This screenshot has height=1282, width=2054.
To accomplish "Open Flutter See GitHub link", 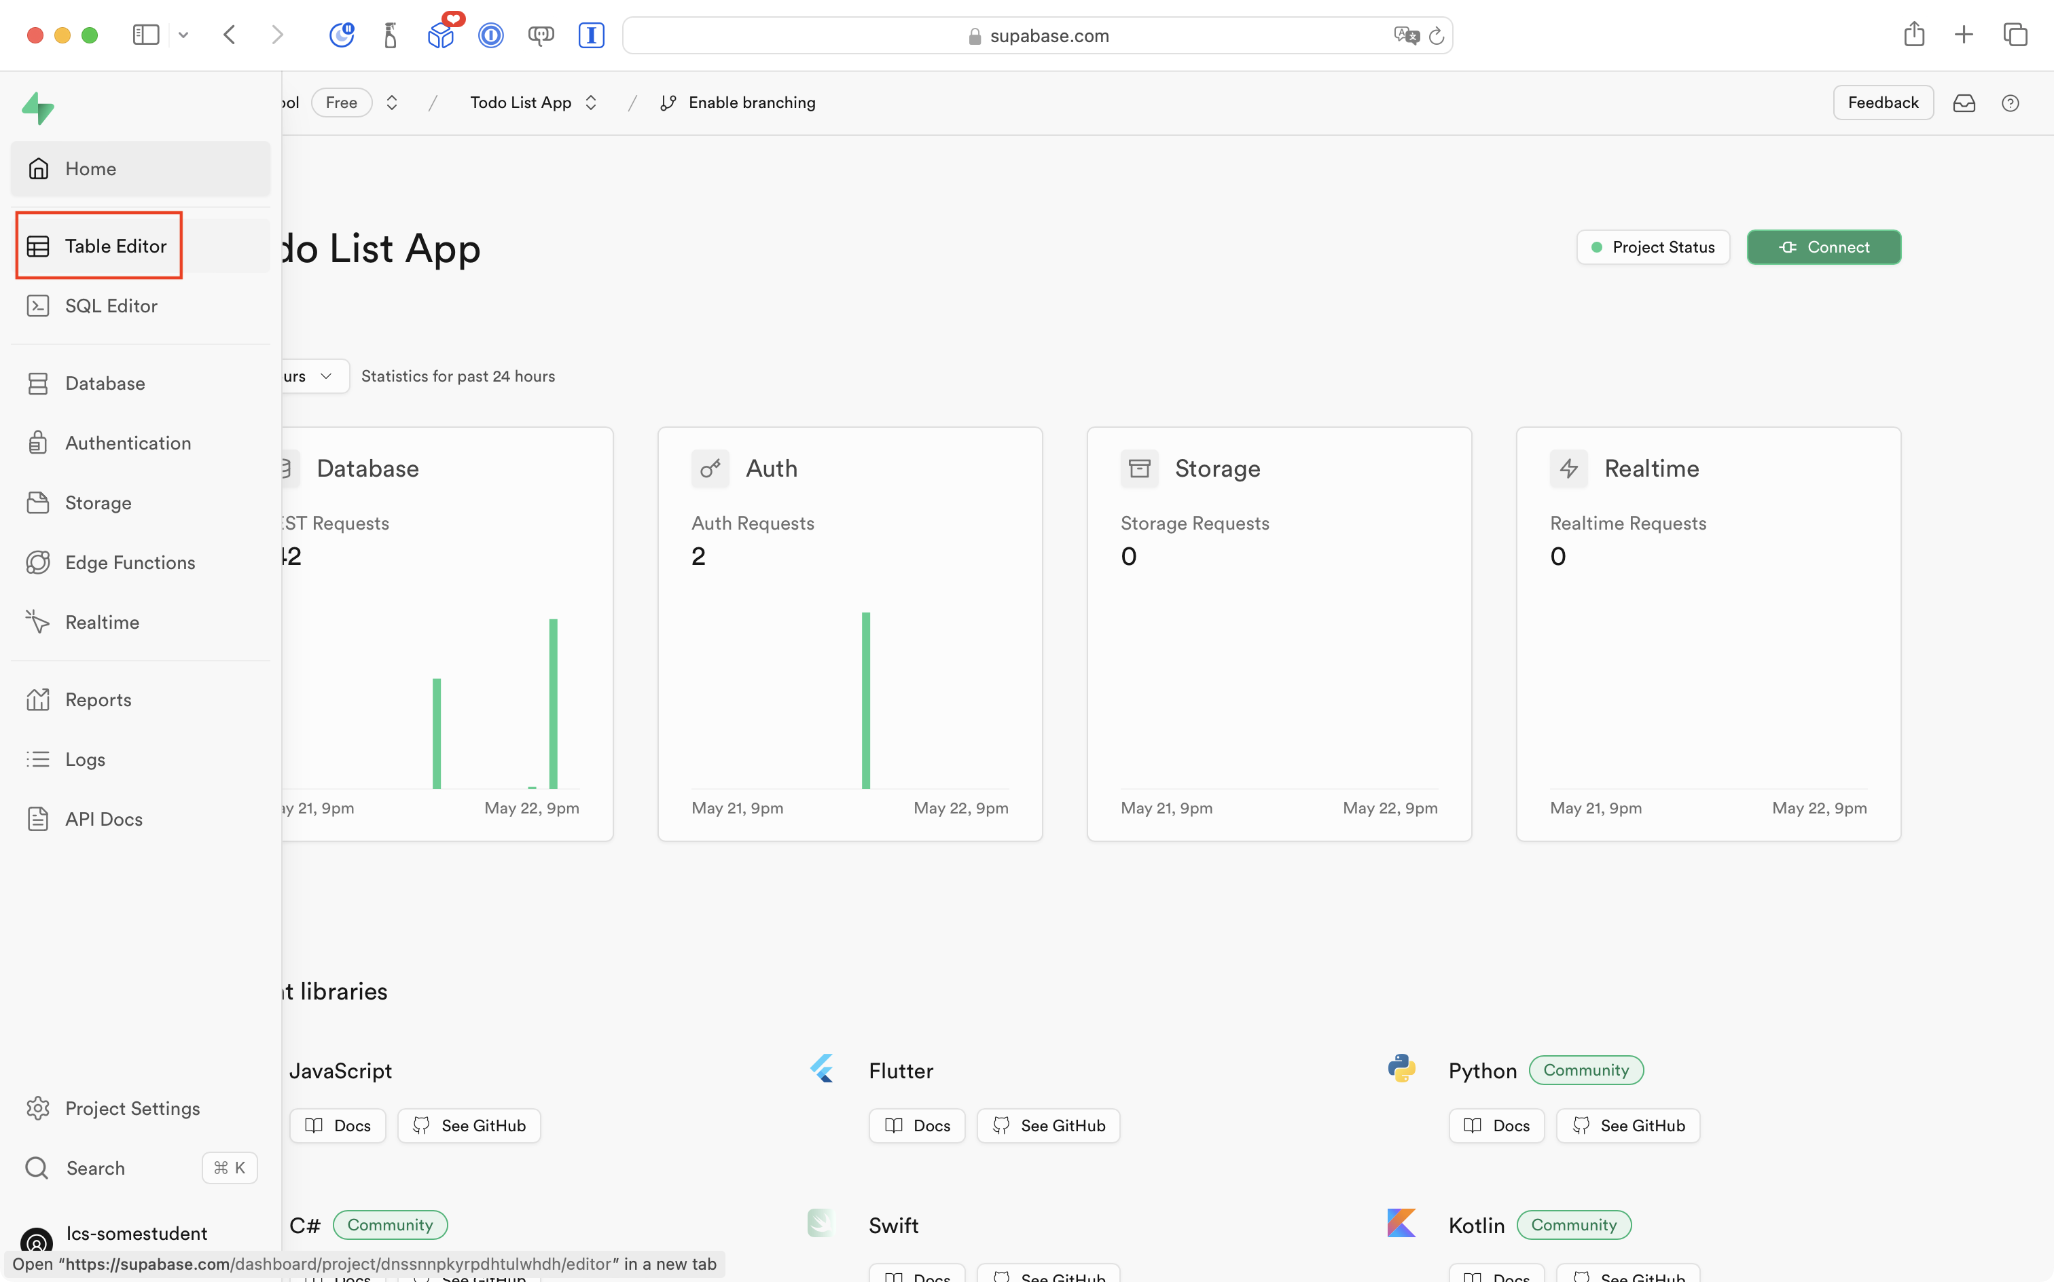I will tap(1048, 1125).
